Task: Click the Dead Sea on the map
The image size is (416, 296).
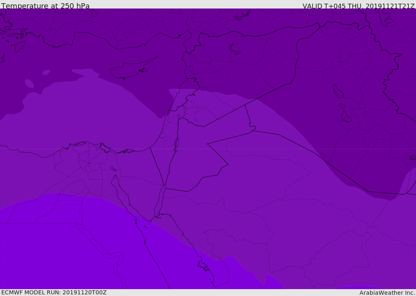Action: (176, 144)
